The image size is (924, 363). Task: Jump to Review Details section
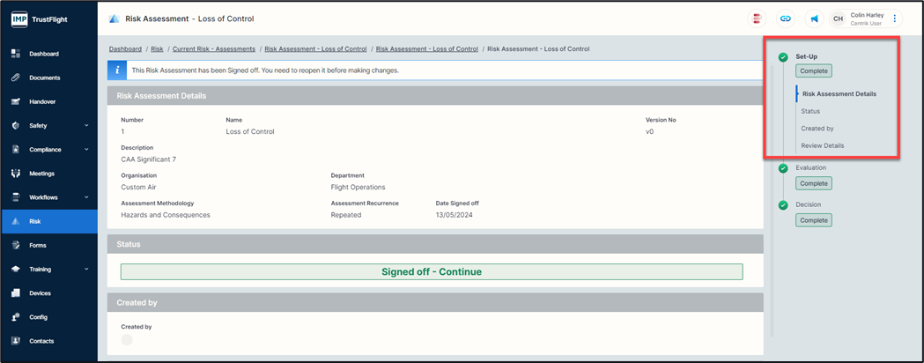823,145
